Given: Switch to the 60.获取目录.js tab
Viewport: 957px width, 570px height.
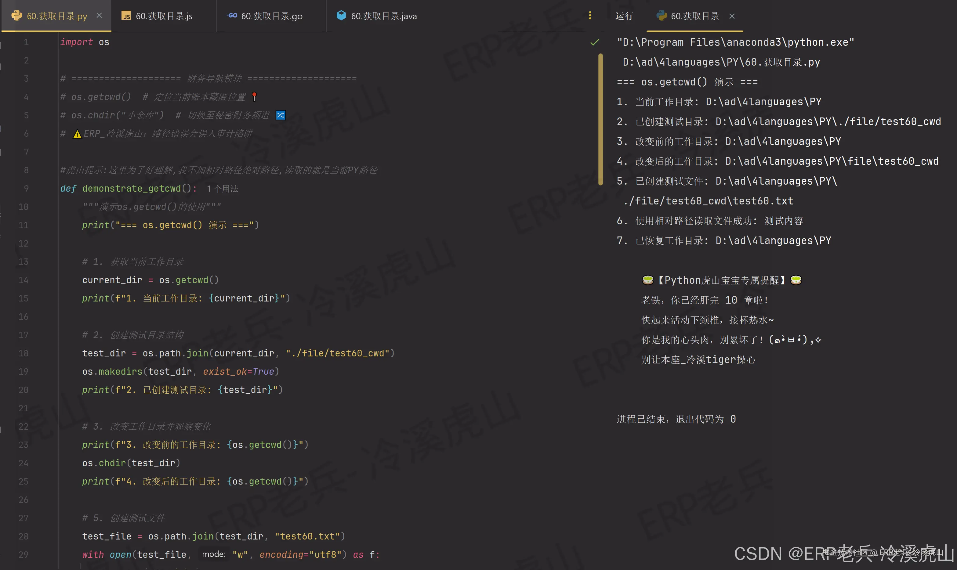Looking at the screenshot, I should pos(164,16).
